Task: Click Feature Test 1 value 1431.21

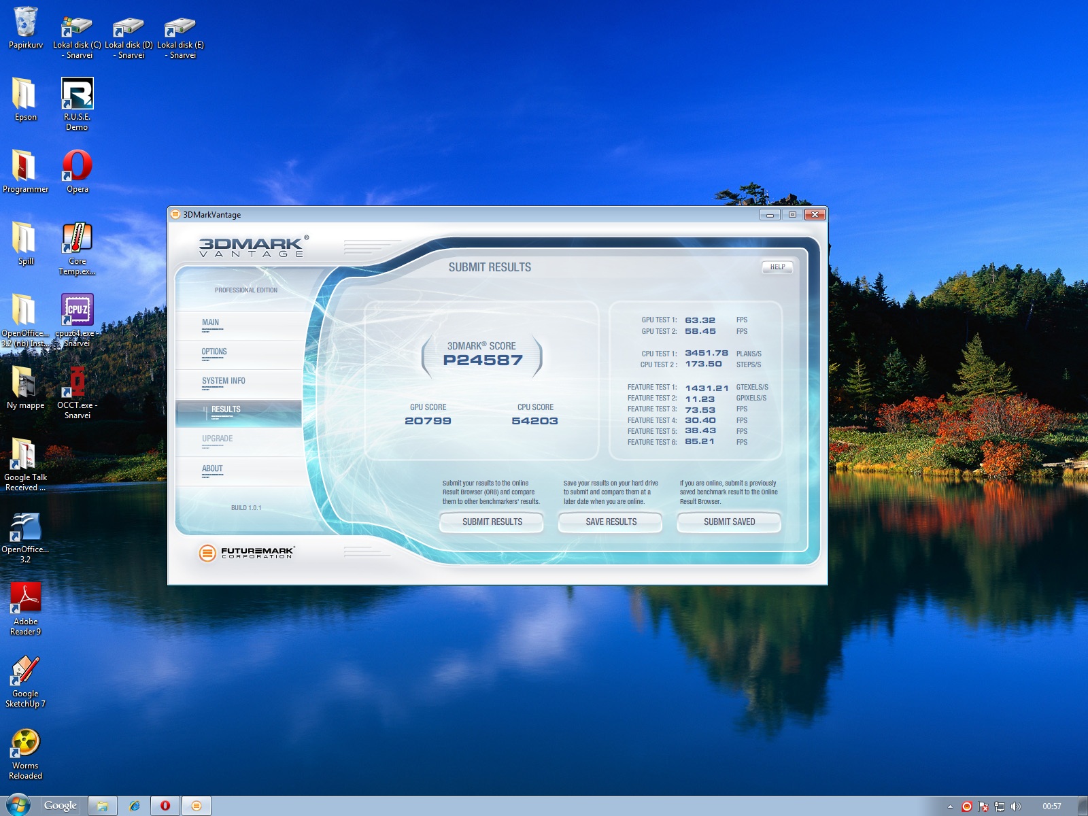Action: (x=707, y=388)
